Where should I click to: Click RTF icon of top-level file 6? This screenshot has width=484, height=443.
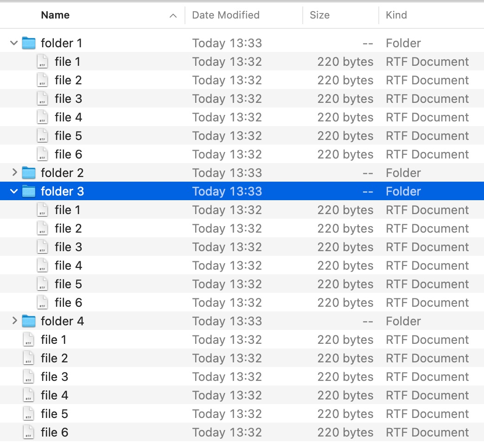point(29,432)
